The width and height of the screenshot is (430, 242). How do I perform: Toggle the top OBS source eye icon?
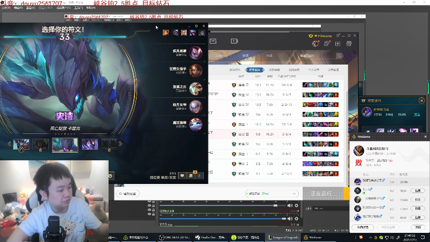[149, 202]
